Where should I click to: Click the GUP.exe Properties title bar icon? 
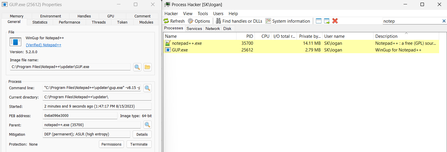pyautogui.click(x=5, y=4)
